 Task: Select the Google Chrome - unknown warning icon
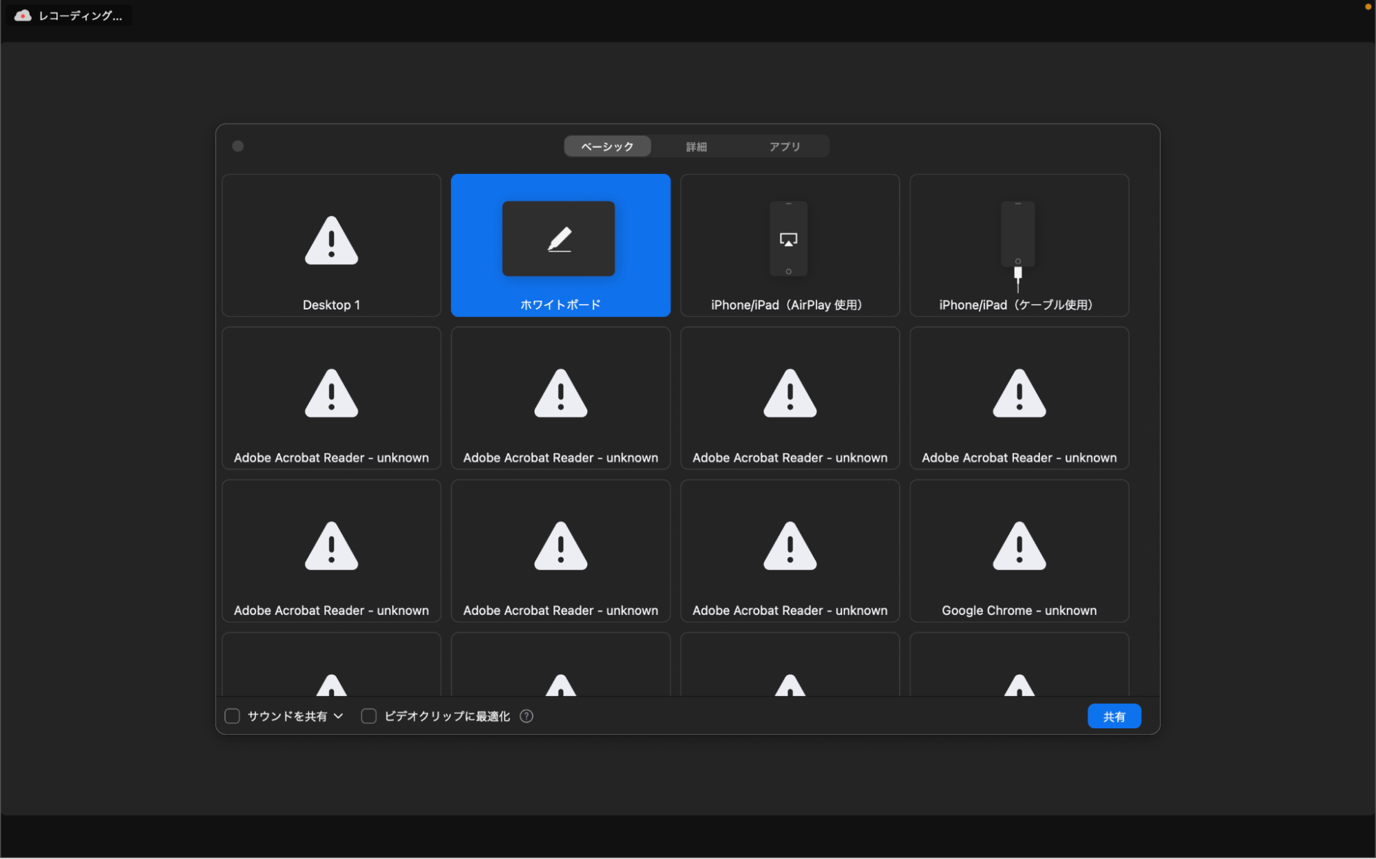point(1019,546)
